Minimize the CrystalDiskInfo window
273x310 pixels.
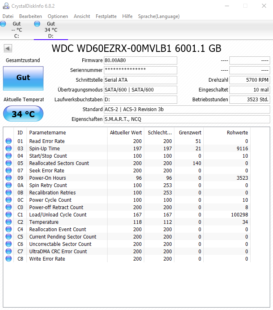(227, 6)
